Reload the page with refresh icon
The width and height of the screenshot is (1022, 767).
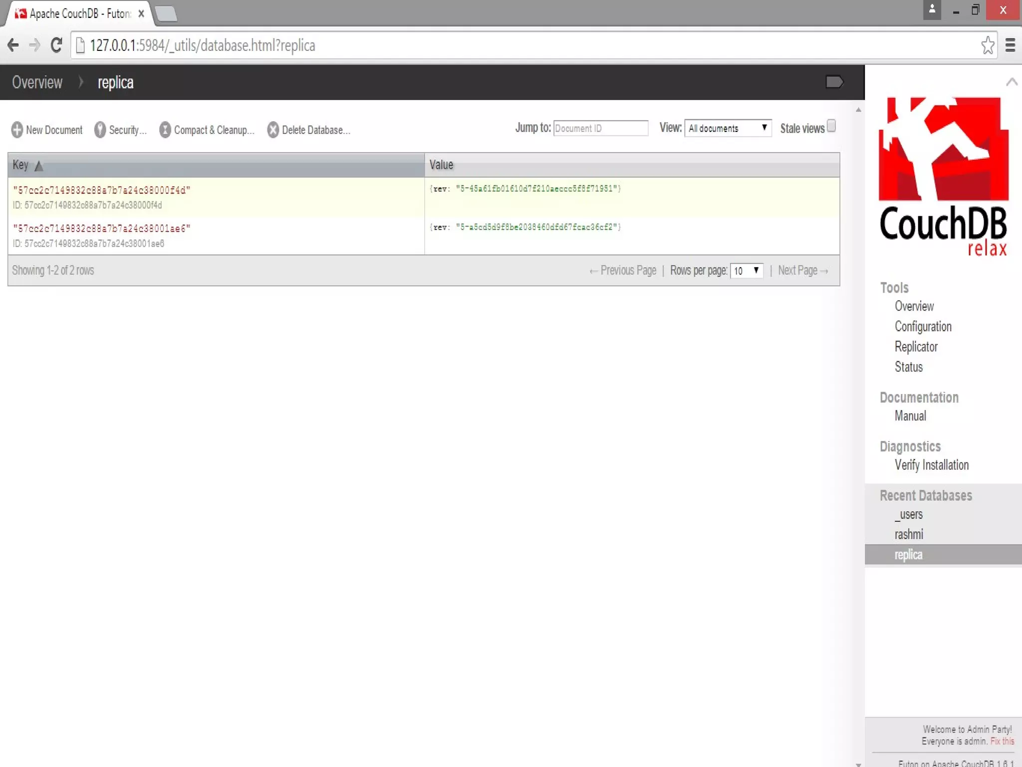56,45
